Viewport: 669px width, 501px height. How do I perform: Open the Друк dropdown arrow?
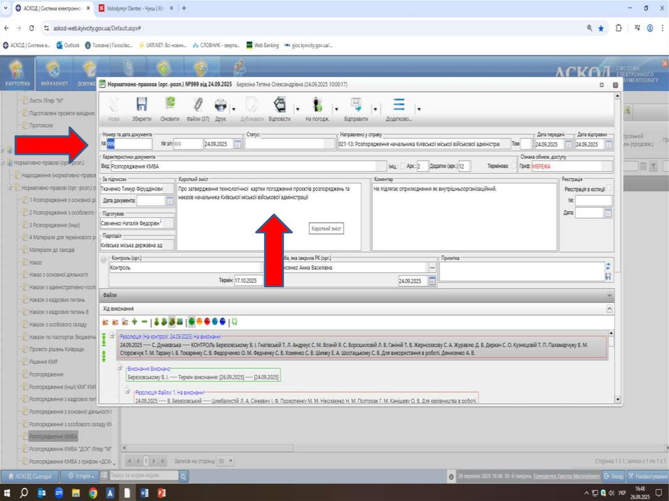pyautogui.click(x=234, y=108)
